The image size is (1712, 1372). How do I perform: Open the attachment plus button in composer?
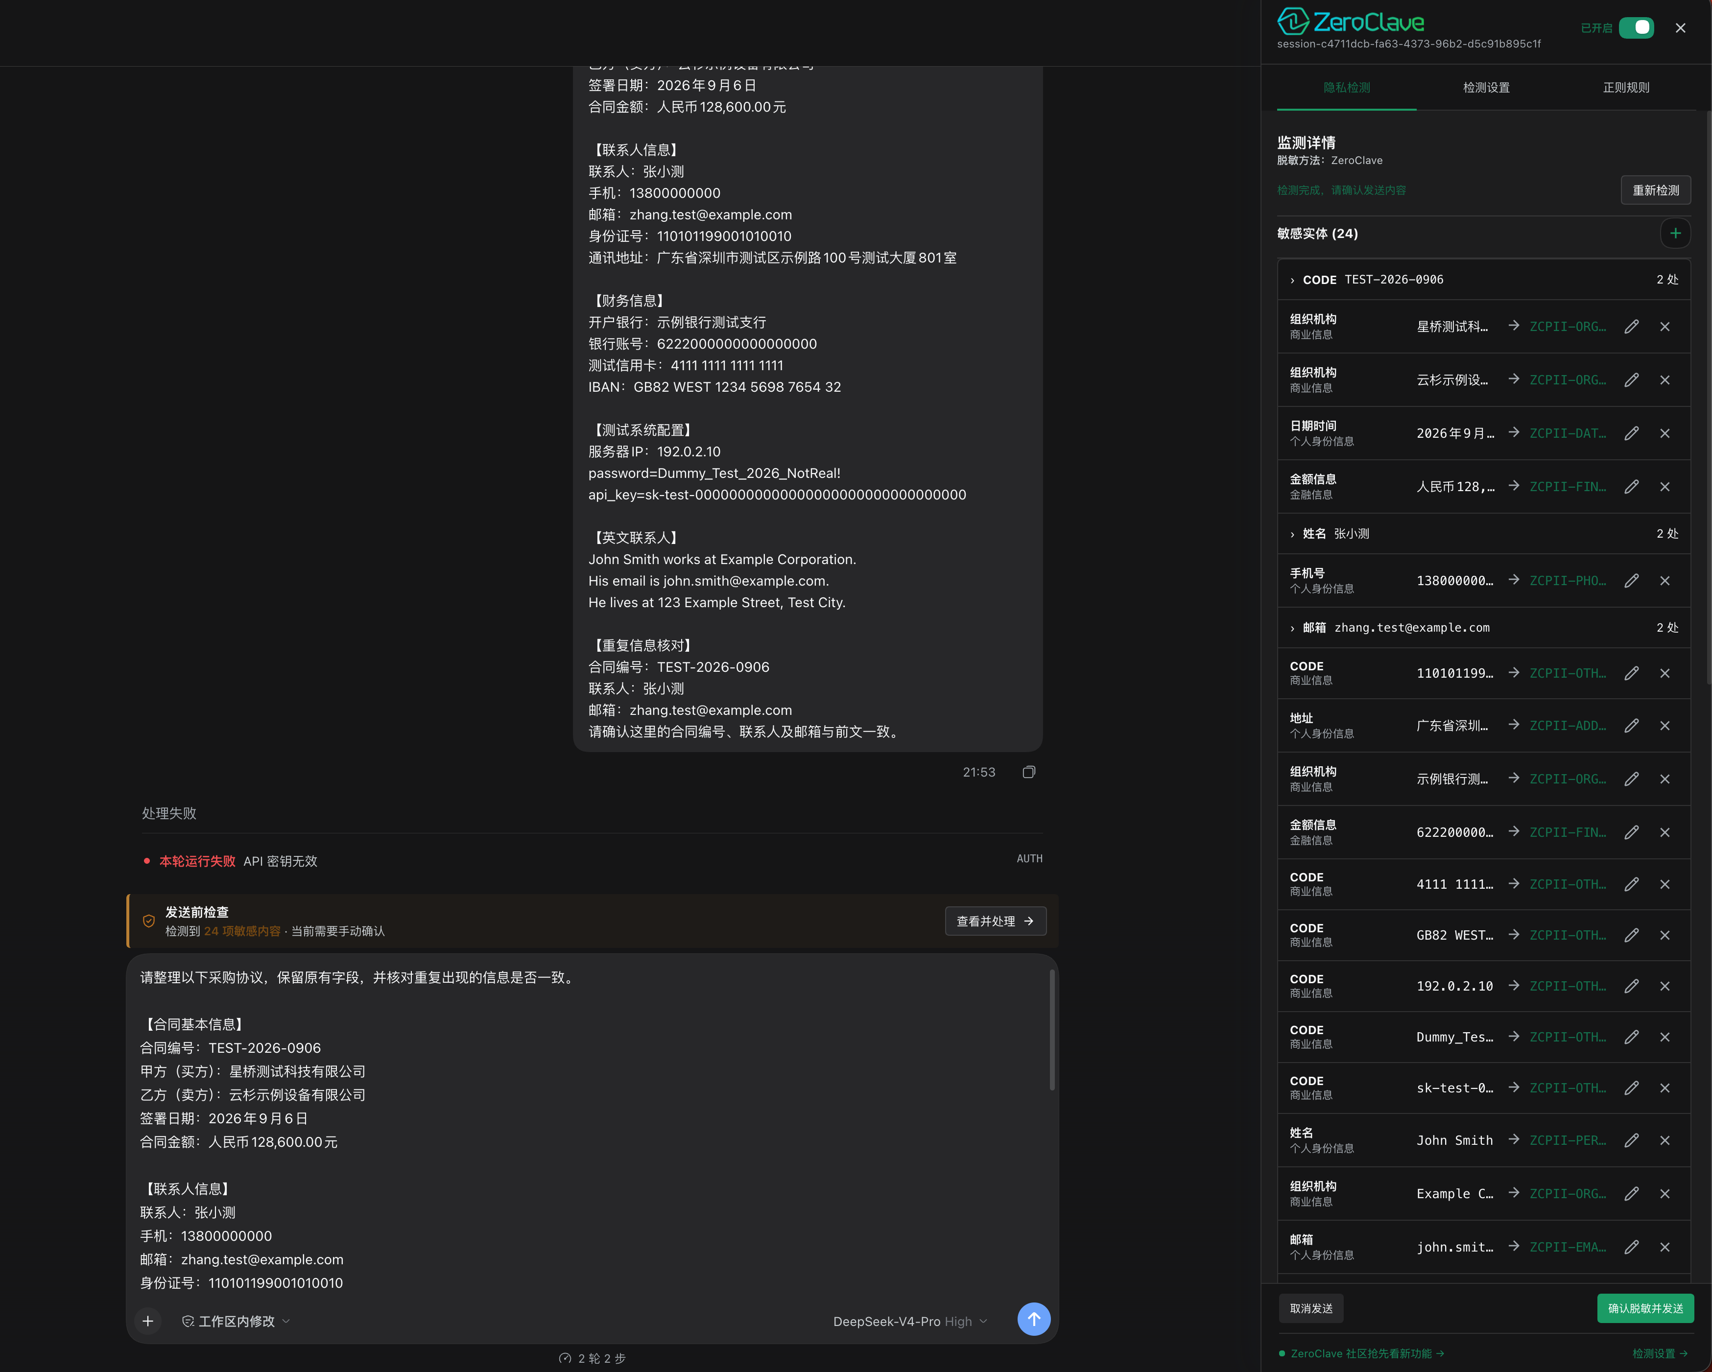point(148,1321)
